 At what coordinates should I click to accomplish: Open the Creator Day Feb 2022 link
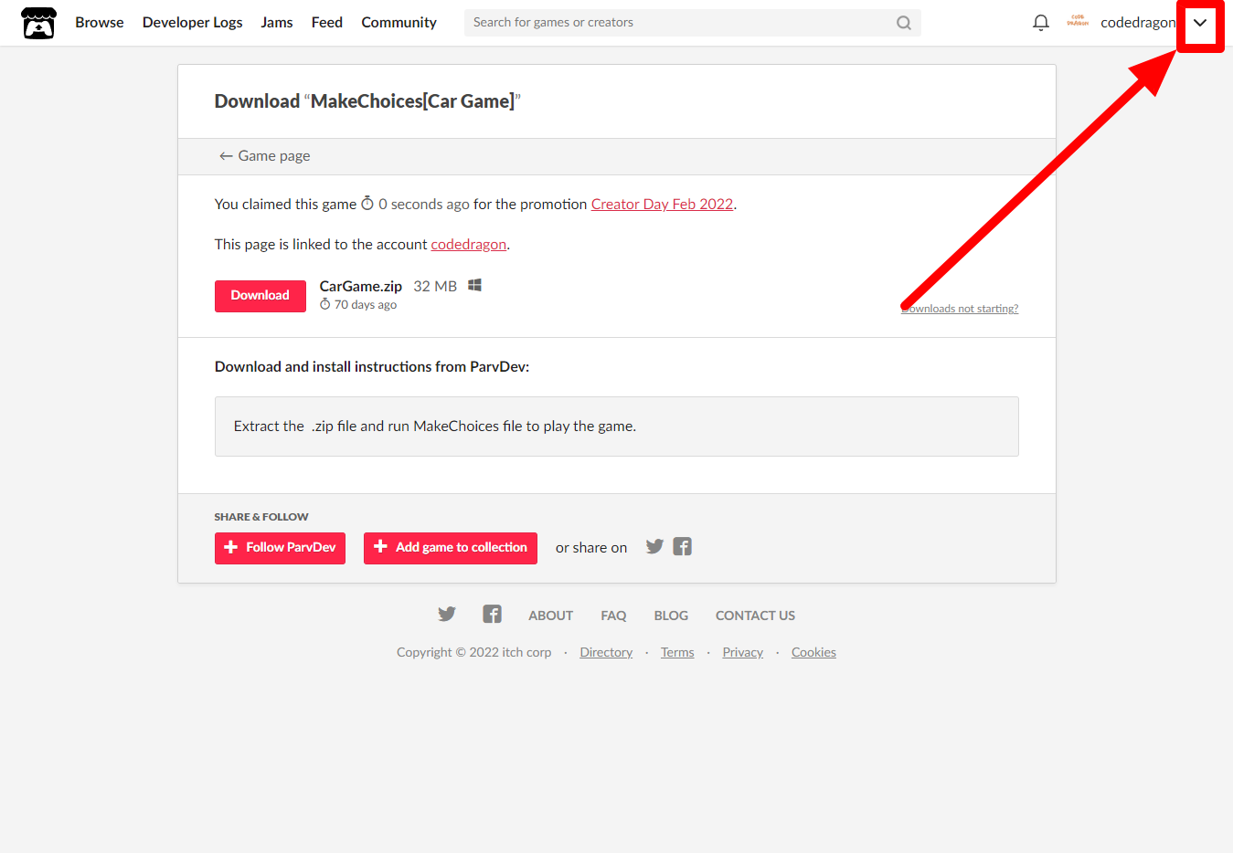tap(662, 205)
